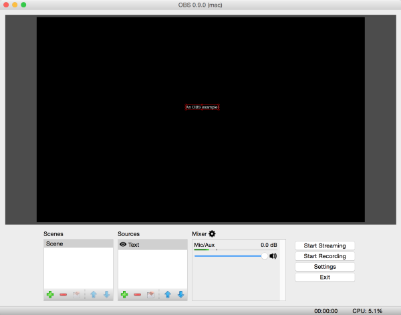Mute the Mic/Aux speaker icon
Screen dimensions: 401x315
[x=273, y=255]
